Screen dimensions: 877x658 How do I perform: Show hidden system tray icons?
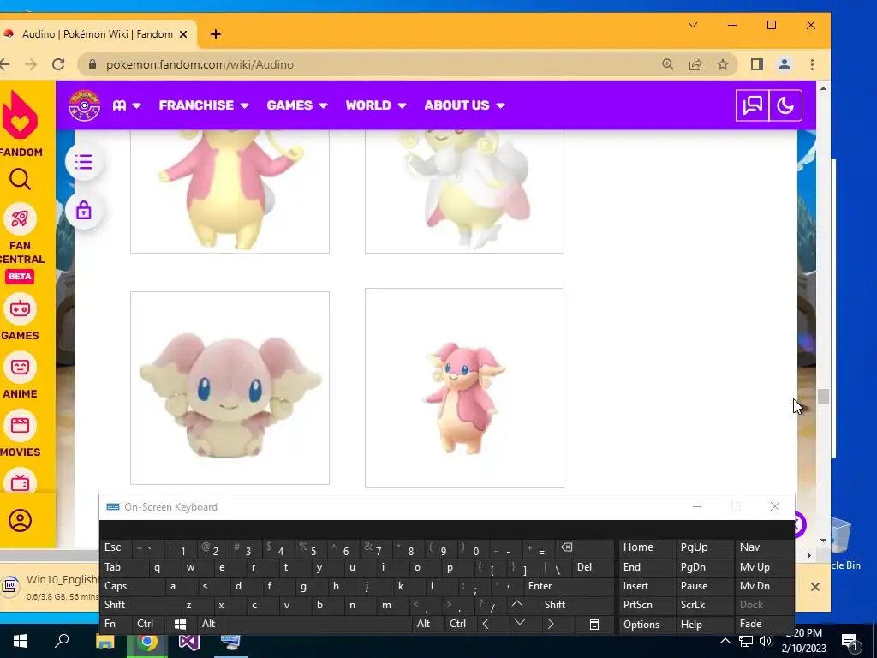pos(725,641)
